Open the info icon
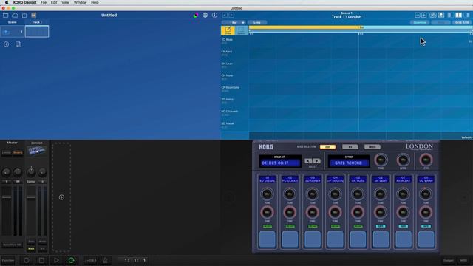Screen dimensions: 473x266 (214, 15)
